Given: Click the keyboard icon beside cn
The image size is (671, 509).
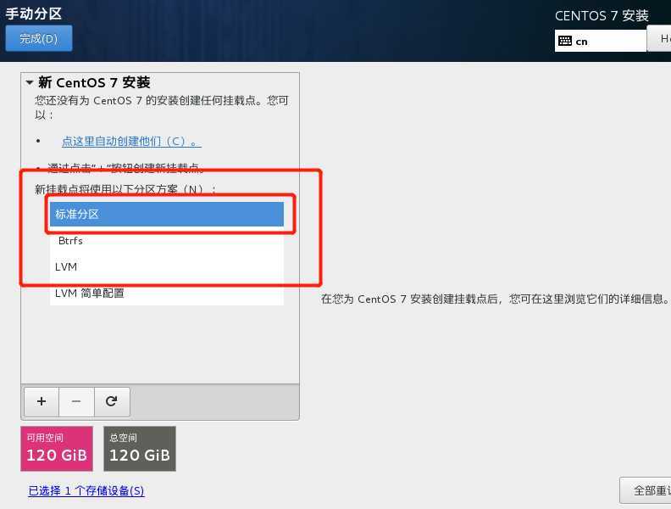Looking at the screenshot, I should [565, 41].
